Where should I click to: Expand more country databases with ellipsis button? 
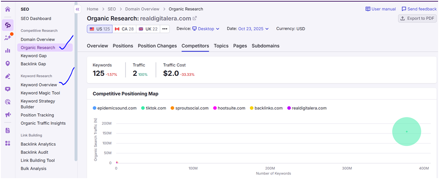(x=165, y=29)
